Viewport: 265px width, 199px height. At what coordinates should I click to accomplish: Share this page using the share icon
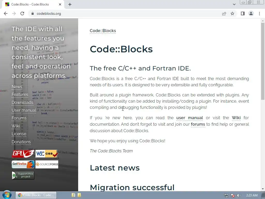(224, 13)
